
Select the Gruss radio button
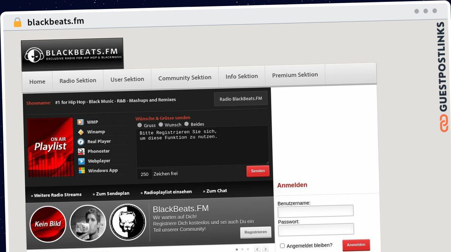click(x=140, y=125)
